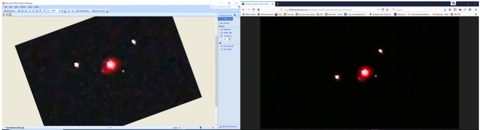This screenshot has height=130, width=480.
Task: Bookmark this page with the star icon
Action: coord(387,10)
